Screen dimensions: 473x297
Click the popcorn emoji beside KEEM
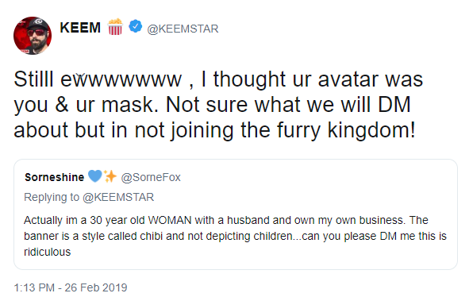115,27
